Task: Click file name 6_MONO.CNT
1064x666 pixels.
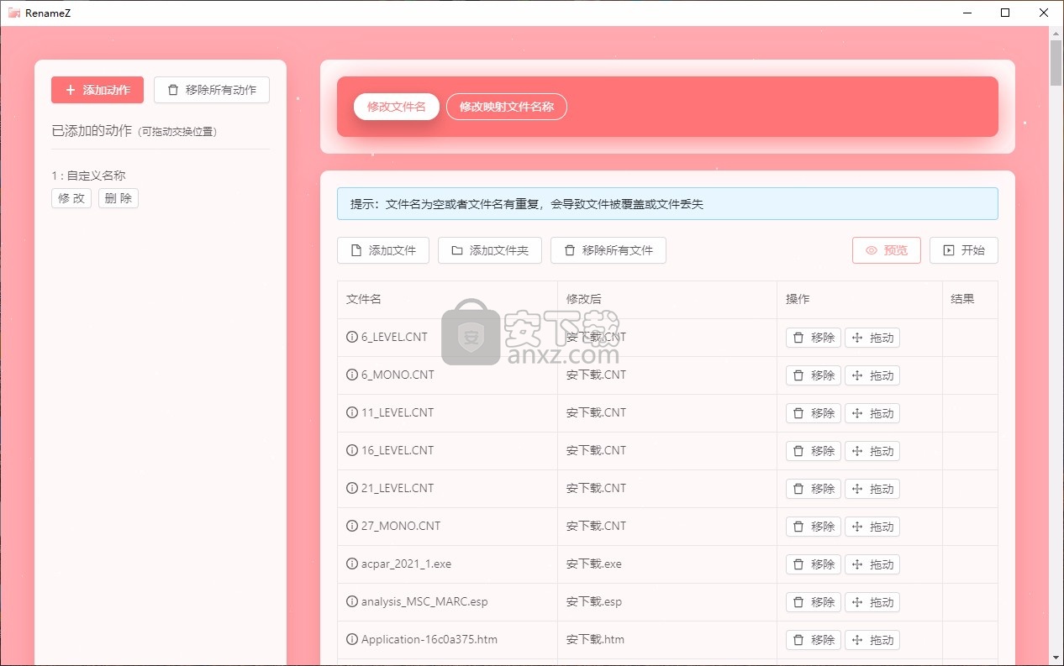Action: 398,375
